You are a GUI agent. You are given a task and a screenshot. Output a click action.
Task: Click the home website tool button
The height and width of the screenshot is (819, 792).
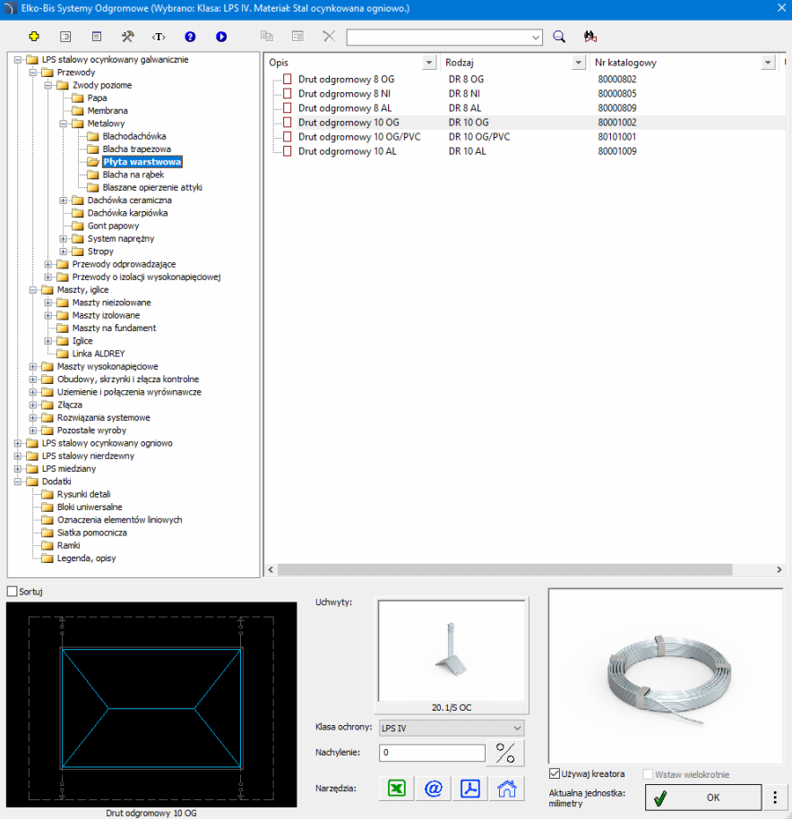507,788
